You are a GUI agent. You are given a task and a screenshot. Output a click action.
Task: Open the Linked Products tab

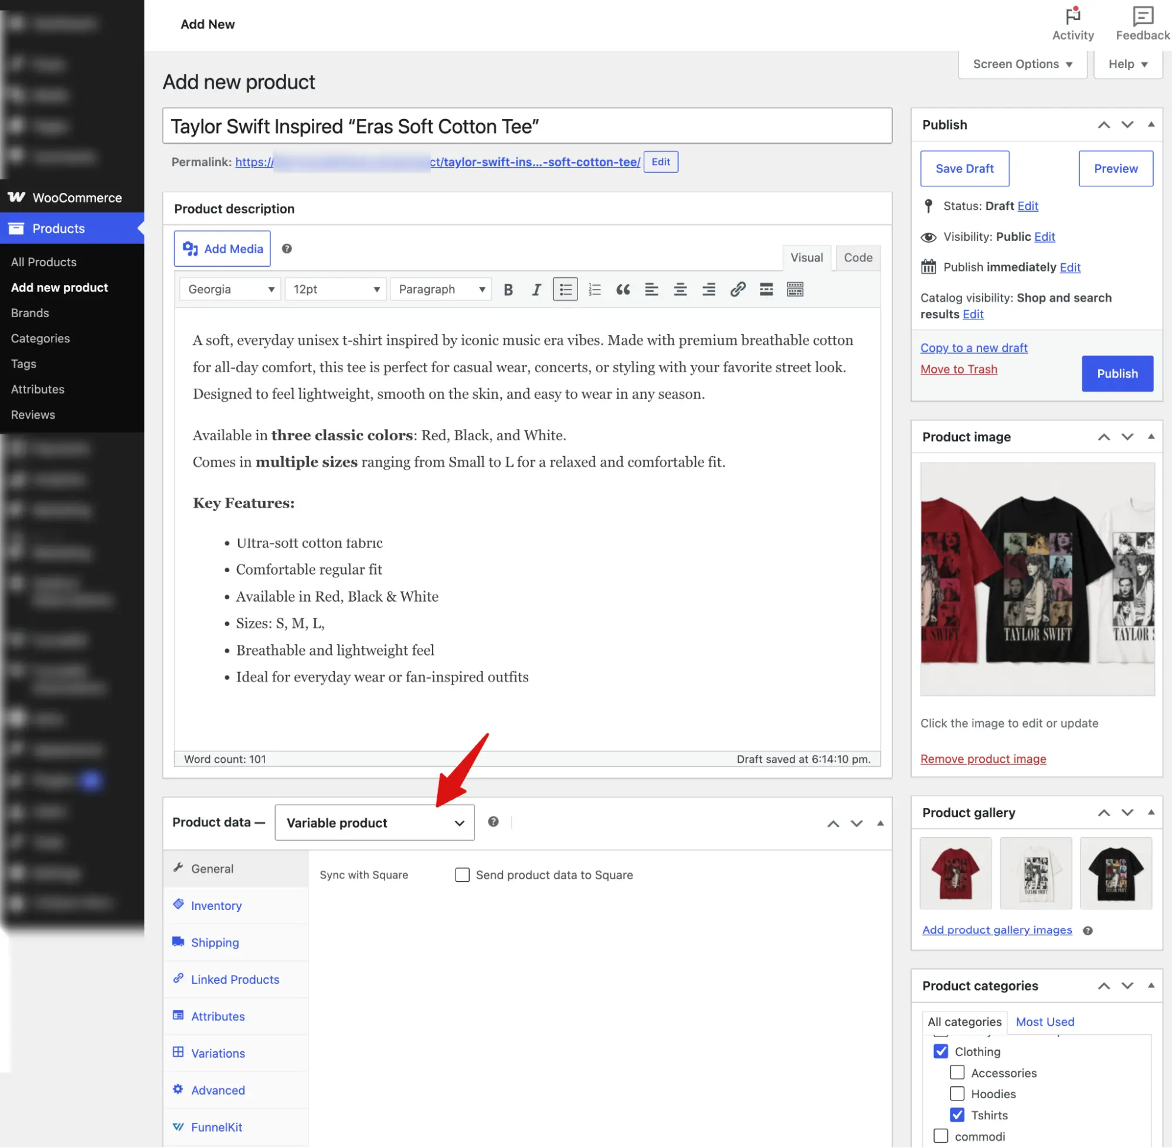(x=236, y=980)
